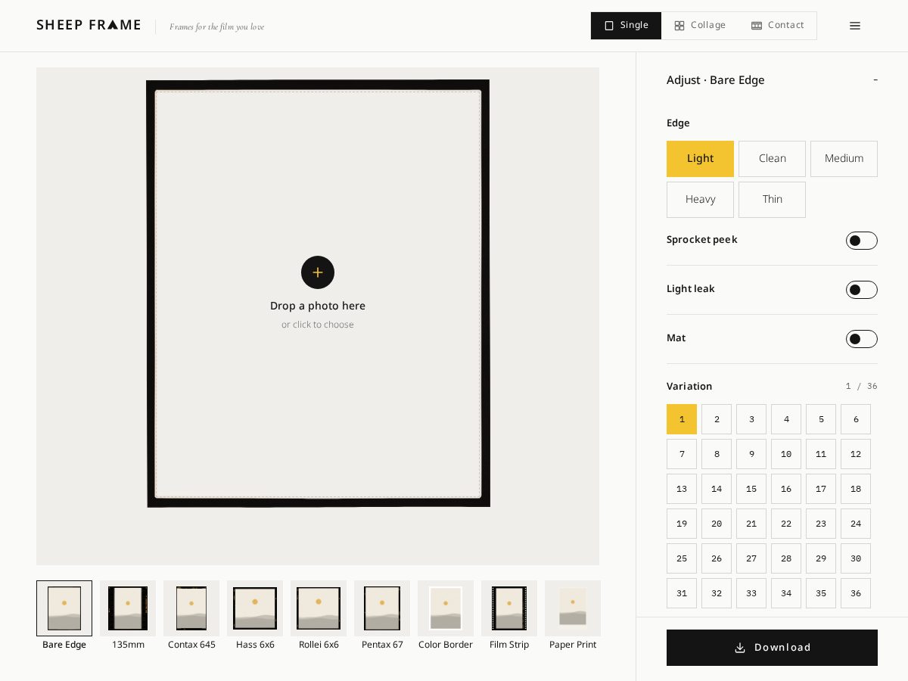
Task: Choose variation 4
Action: click(786, 419)
